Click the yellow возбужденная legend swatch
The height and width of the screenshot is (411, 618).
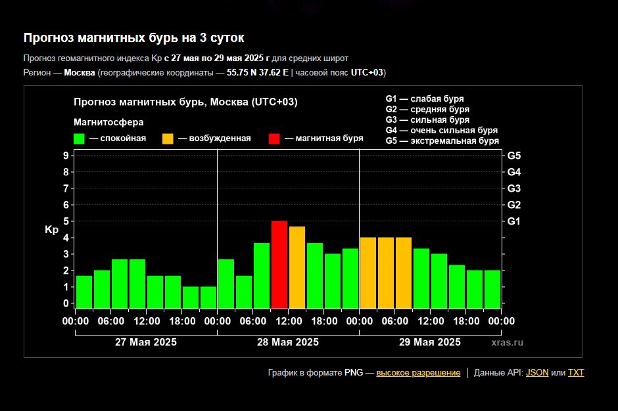(168, 139)
